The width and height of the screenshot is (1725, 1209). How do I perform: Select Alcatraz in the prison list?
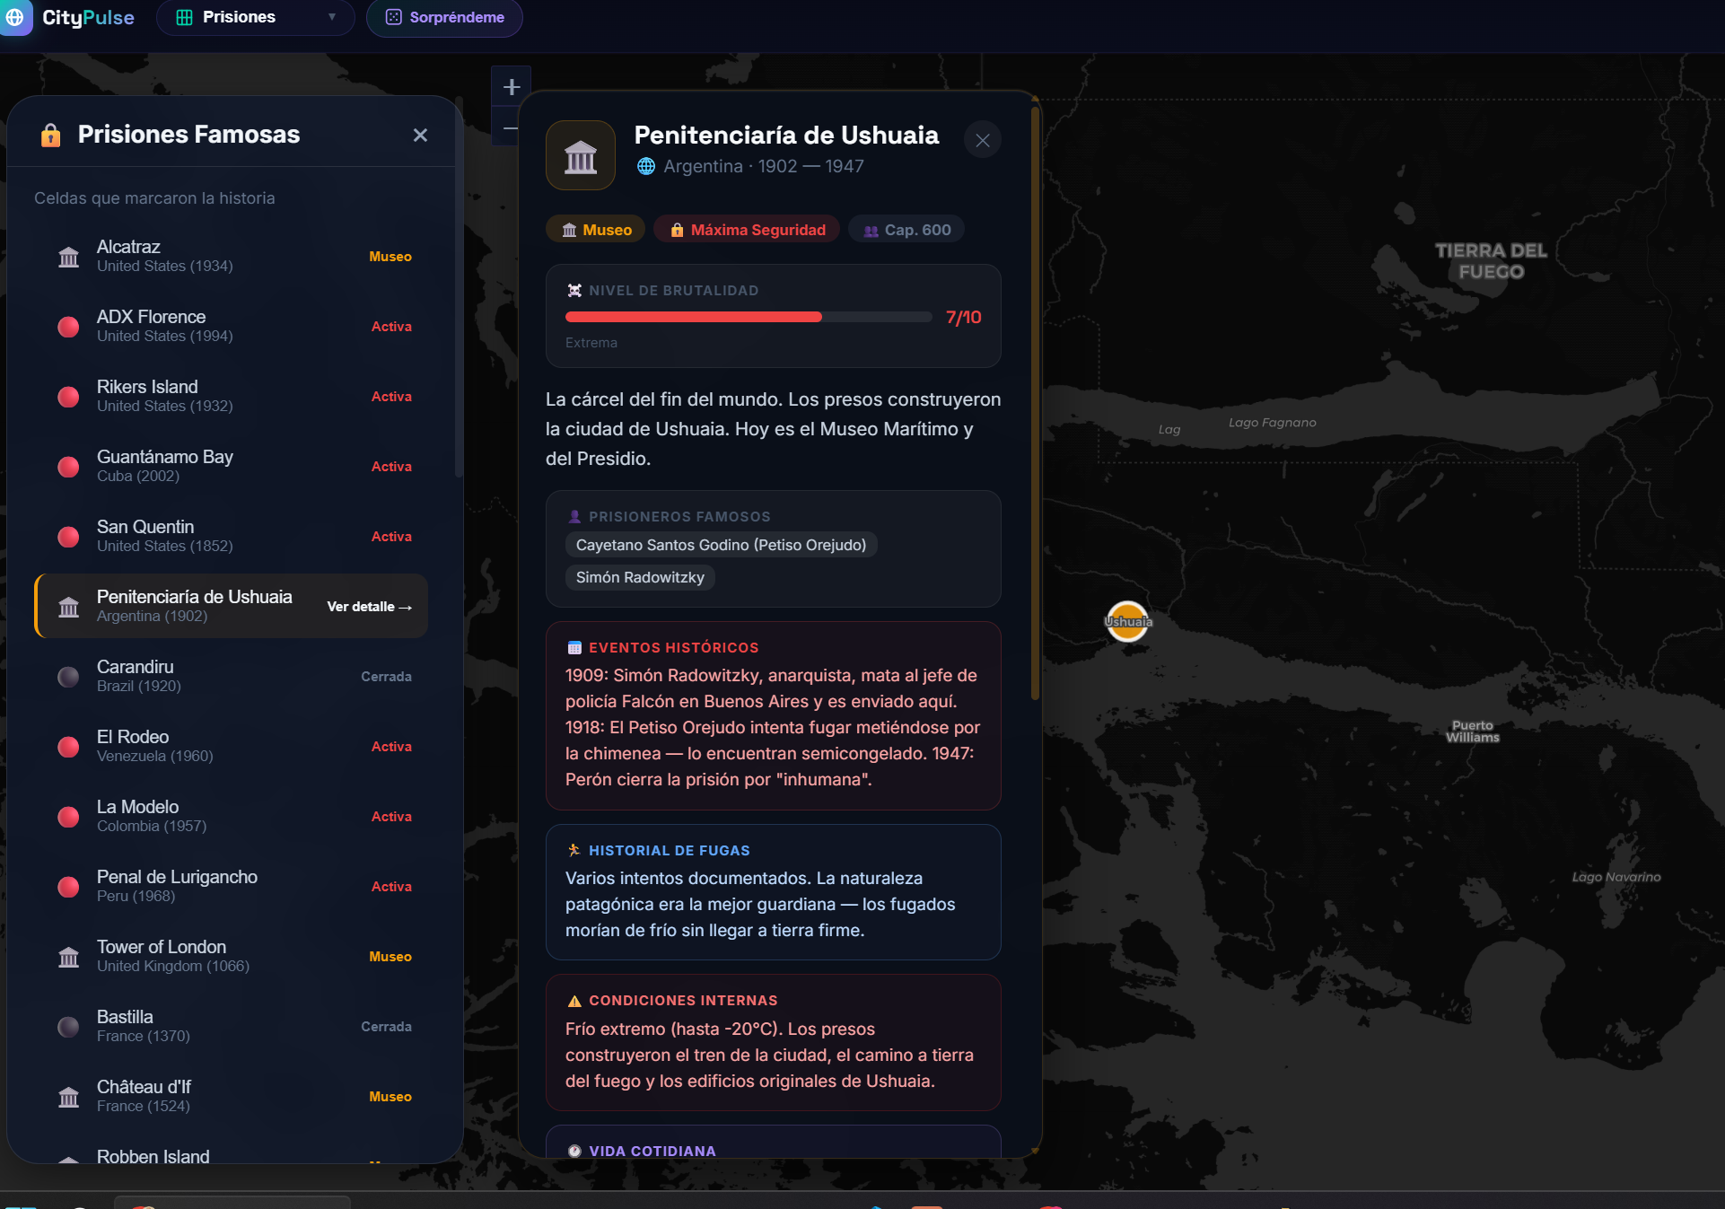pos(232,256)
